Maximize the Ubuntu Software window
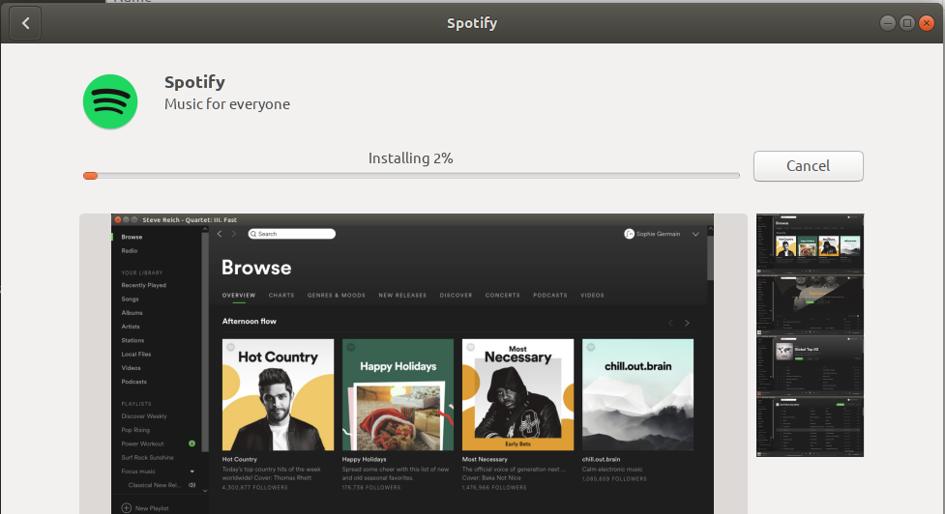Image resolution: width=945 pixels, height=514 pixels. tap(907, 23)
